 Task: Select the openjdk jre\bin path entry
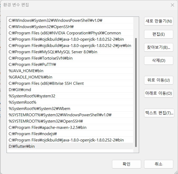click(x=70, y=46)
